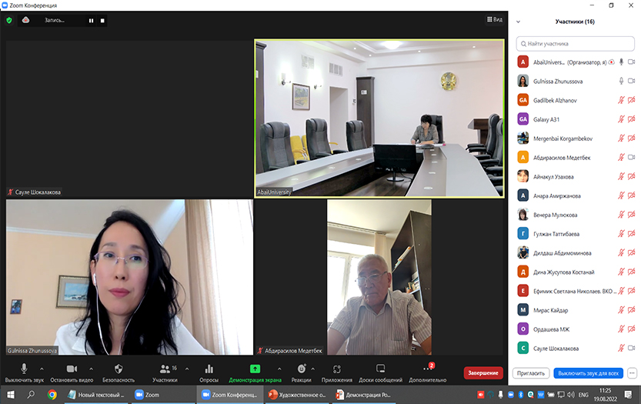Open Приложения (Apps) in the toolbar

coord(337,369)
